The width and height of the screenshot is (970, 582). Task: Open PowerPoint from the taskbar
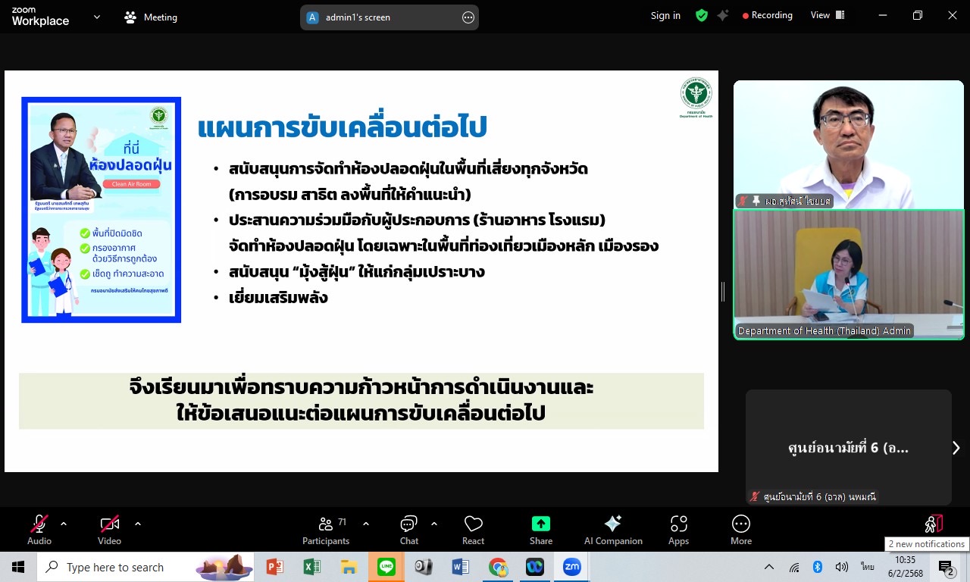pyautogui.click(x=275, y=567)
